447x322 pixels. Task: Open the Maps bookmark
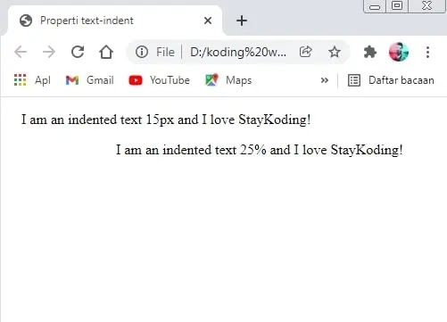(x=228, y=80)
